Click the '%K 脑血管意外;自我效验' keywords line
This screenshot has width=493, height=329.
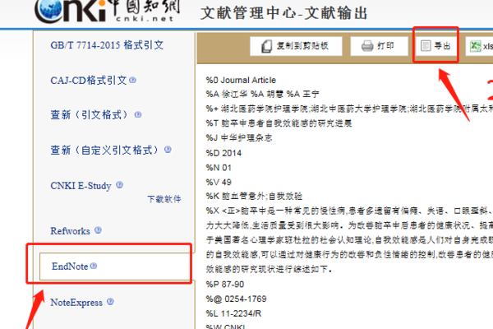[254, 196]
